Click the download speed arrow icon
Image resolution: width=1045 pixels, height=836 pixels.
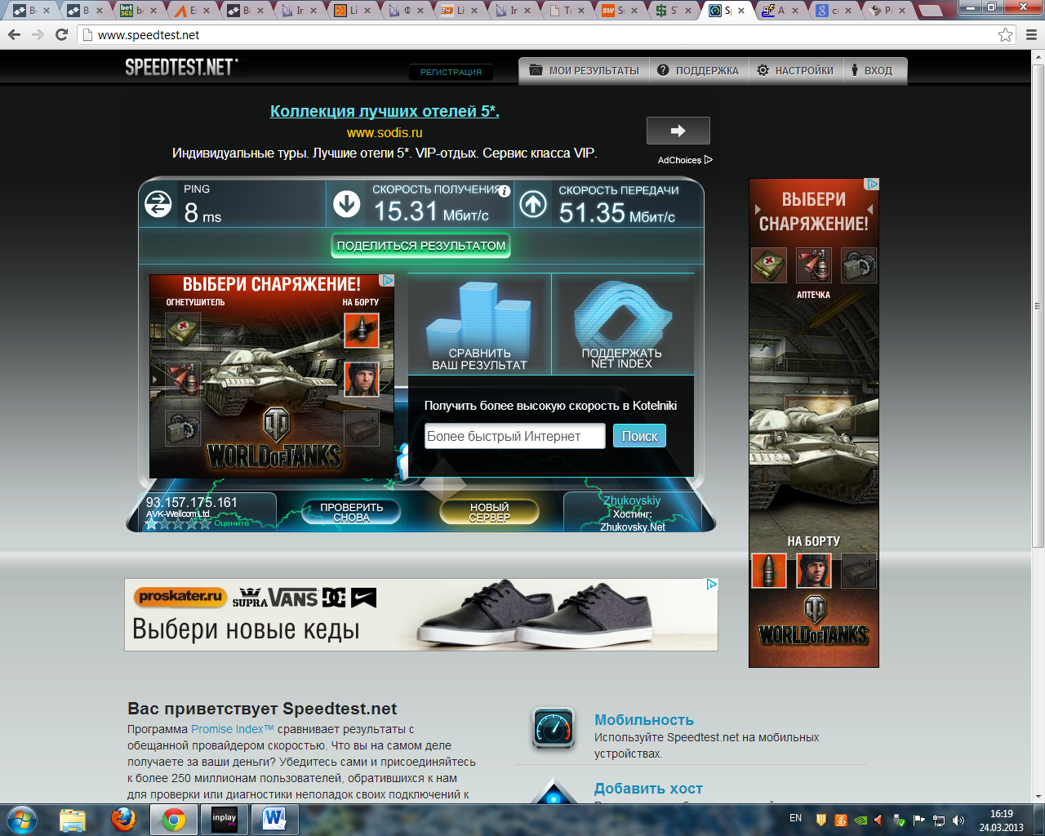pos(347,204)
